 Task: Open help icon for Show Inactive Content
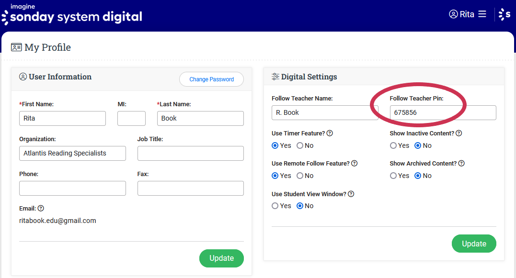point(459,133)
